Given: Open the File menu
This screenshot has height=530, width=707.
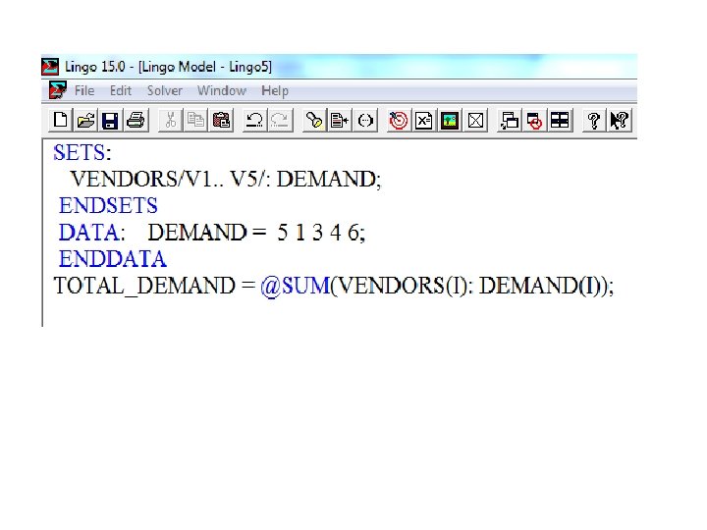Looking at the screenshot, I should click(x=84, y=90).
